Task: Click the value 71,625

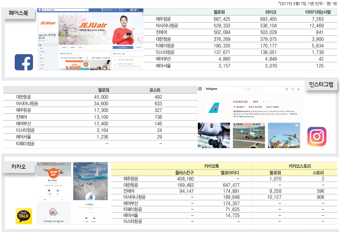Action: coord(233,210)
